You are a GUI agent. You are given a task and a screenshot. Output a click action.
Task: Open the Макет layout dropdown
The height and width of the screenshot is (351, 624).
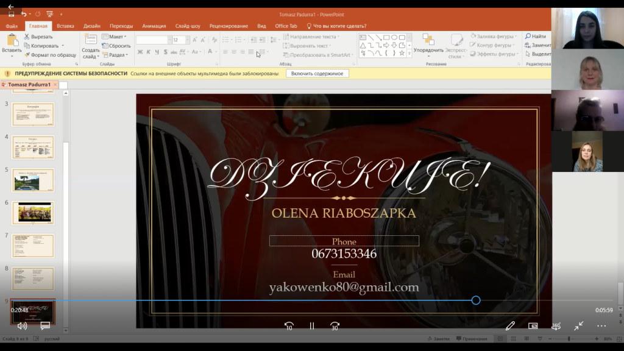(114, 37)
